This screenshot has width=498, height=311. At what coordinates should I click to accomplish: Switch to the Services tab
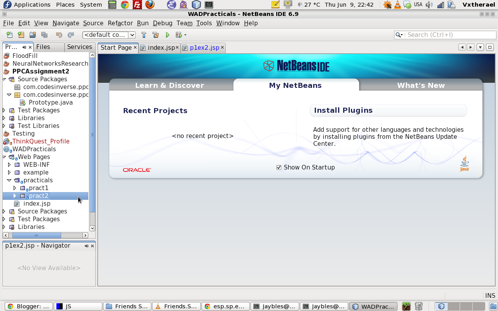[x=79, y=47]
